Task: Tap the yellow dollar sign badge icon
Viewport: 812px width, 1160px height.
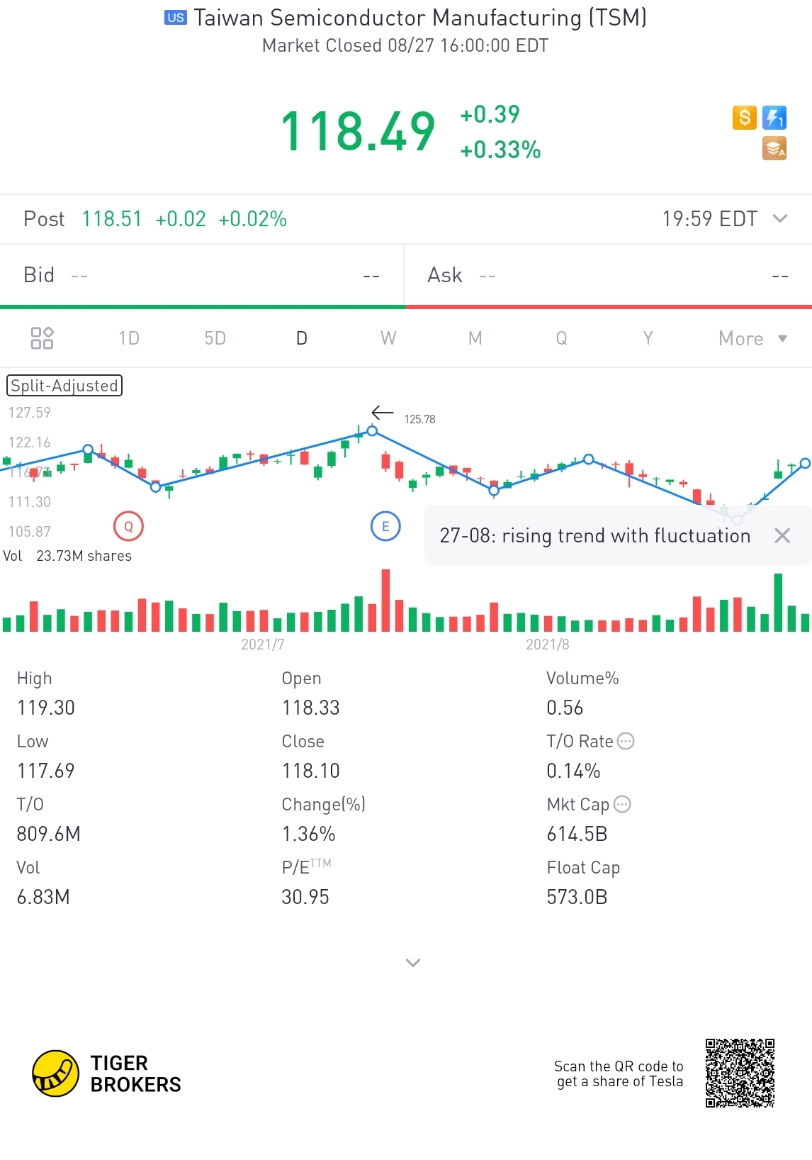Action: 744,118
